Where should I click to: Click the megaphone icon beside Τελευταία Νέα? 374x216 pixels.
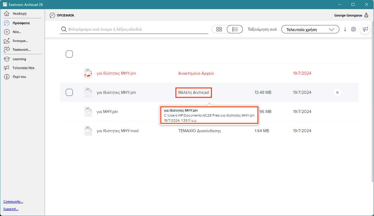click(7, 68)
